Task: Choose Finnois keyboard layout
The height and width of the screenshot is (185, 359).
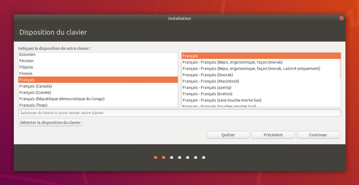Action: click(98, 73)
